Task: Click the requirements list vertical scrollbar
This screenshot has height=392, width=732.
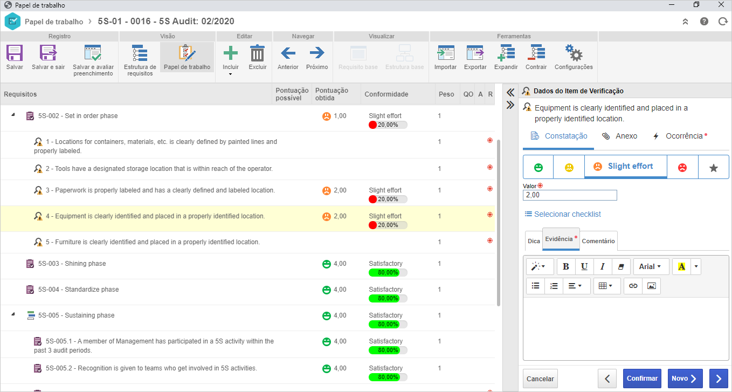Action: pyautogui.click(x=499, y=222)
